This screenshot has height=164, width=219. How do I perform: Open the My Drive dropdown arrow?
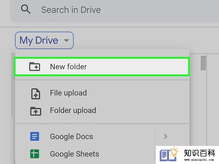point(66,40)
